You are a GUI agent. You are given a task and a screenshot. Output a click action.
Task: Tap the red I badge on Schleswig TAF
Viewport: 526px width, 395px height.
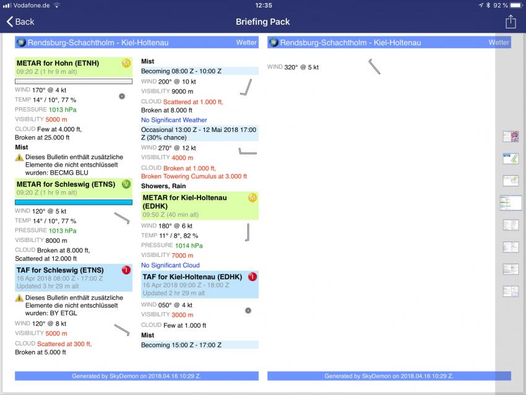(x=126, y=270)
